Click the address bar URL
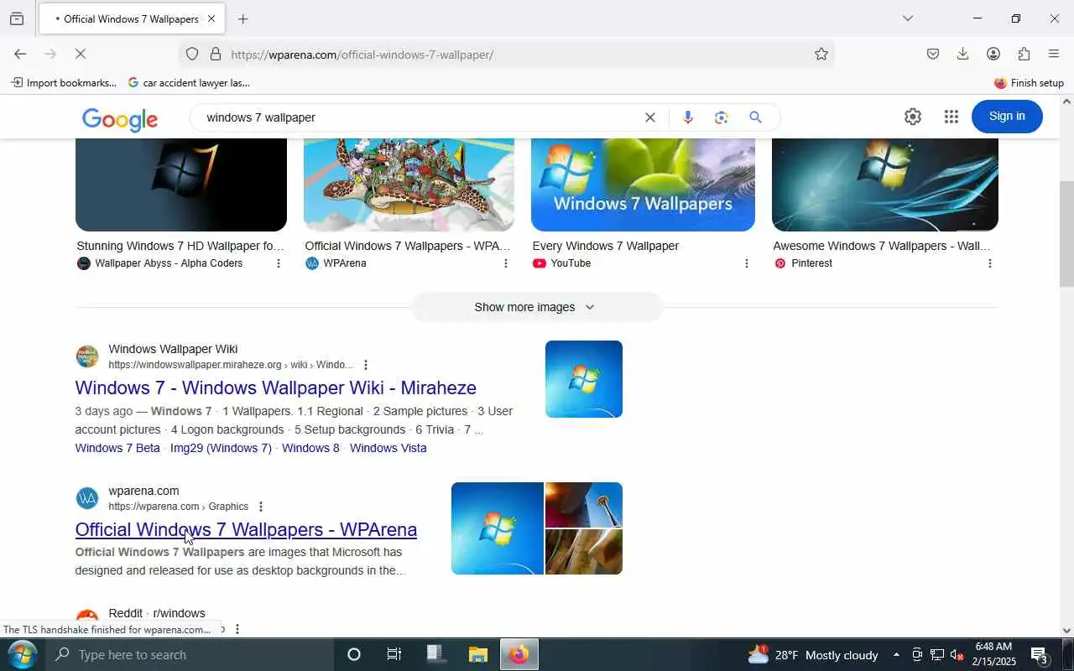 (x=362, y=55)
